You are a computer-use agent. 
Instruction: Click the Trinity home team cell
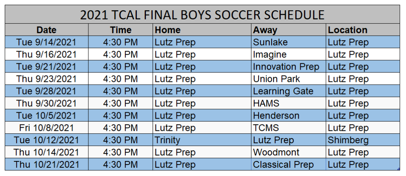202,140
